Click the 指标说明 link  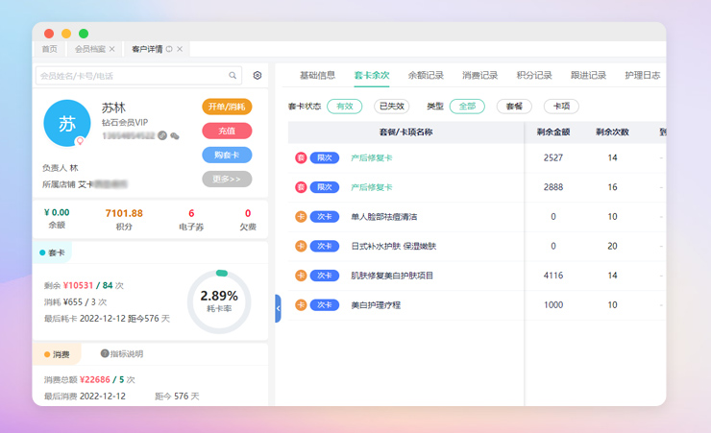pyautogui.click(x=127, y=353)
